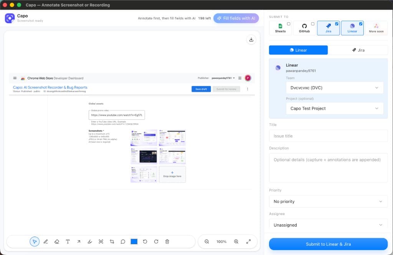Click the More soon card
Screen dimensions: 393x255
click(376, 28)
